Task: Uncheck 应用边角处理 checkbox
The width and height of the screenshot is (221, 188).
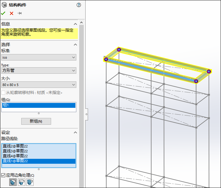Action: click(3, 175)
